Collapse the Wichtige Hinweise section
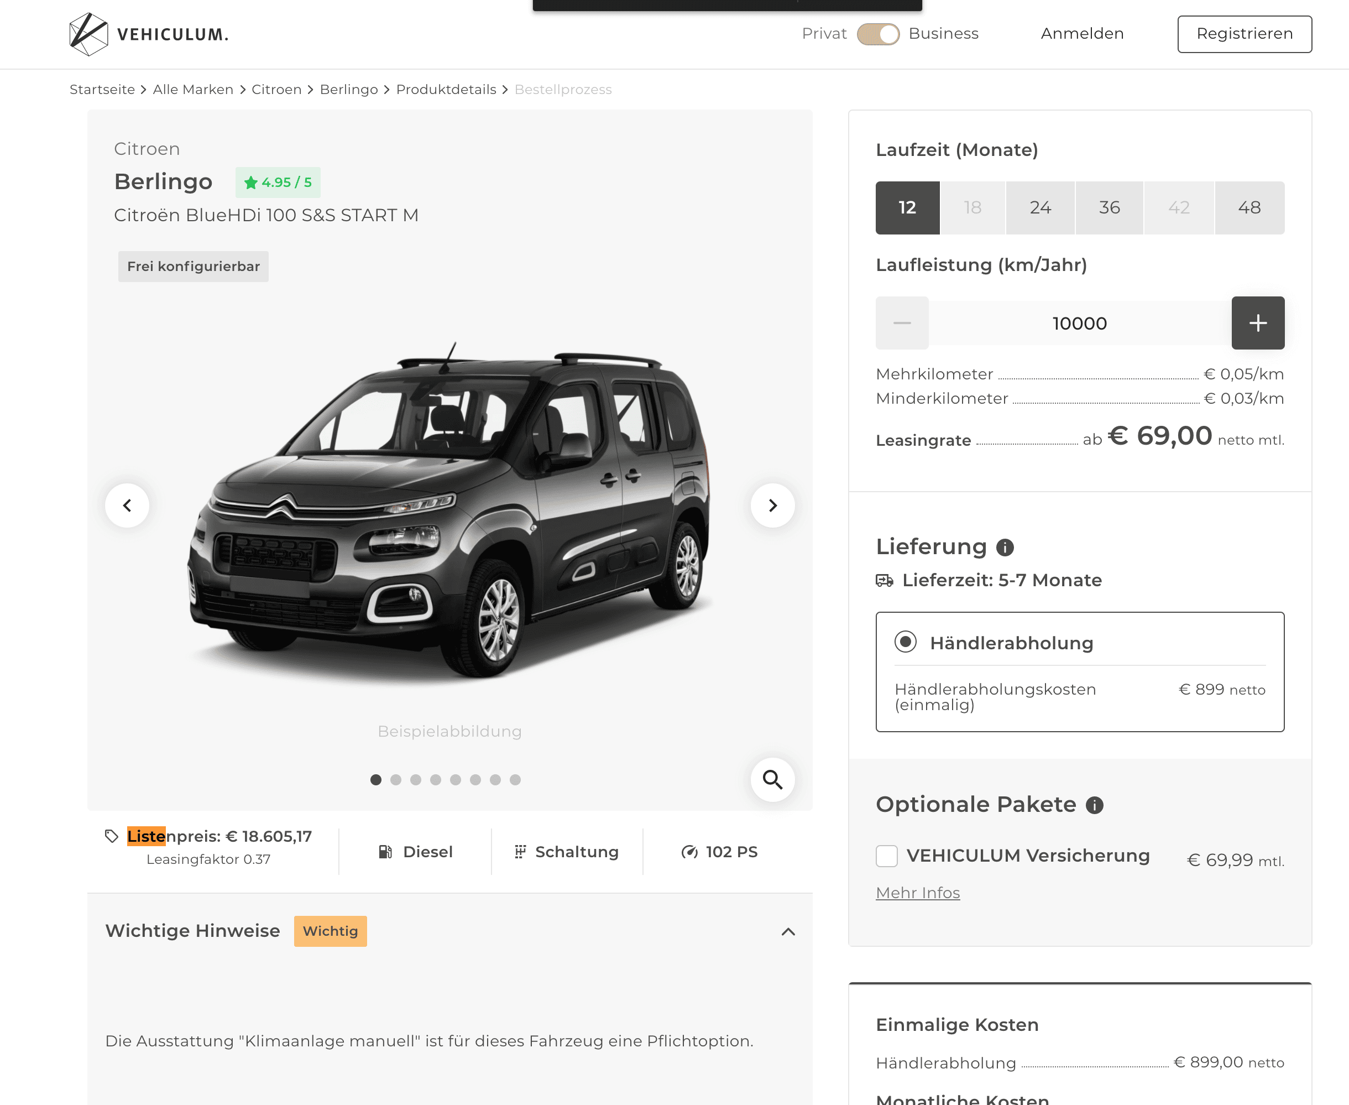 pyautogui.click(x=788, y=931)
